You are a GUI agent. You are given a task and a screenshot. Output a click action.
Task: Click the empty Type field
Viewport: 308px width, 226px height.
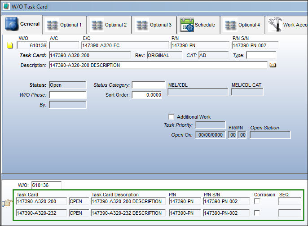261,55
